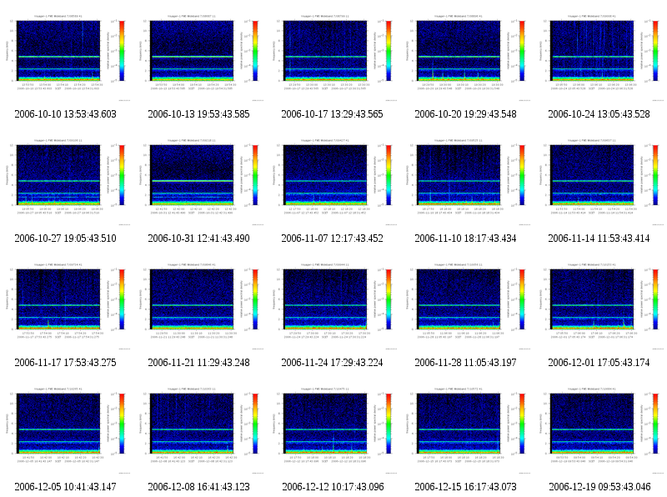Screen dimensions: 667x497
Task: Select the timestamp label '2006-11-07 12:17:43.452'
Action: [x=332, y=238]
